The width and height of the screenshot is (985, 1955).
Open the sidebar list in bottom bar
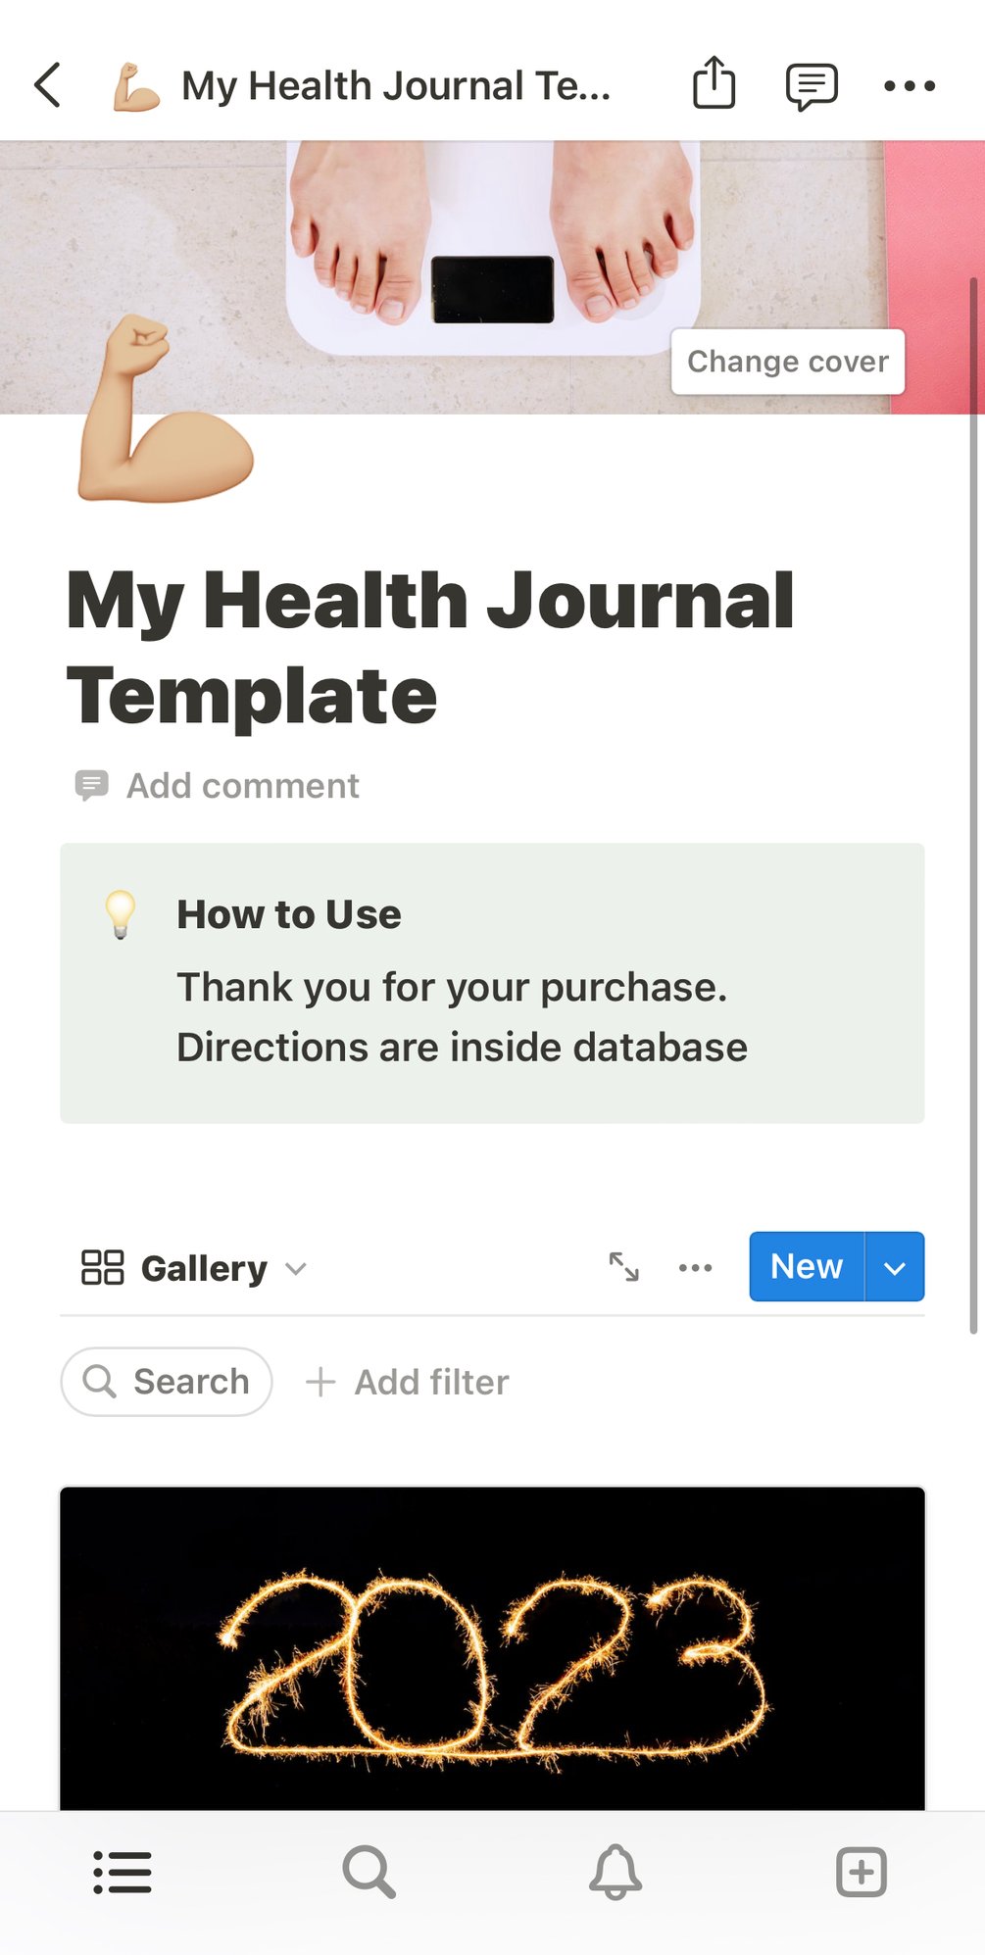coord(123,1872)
